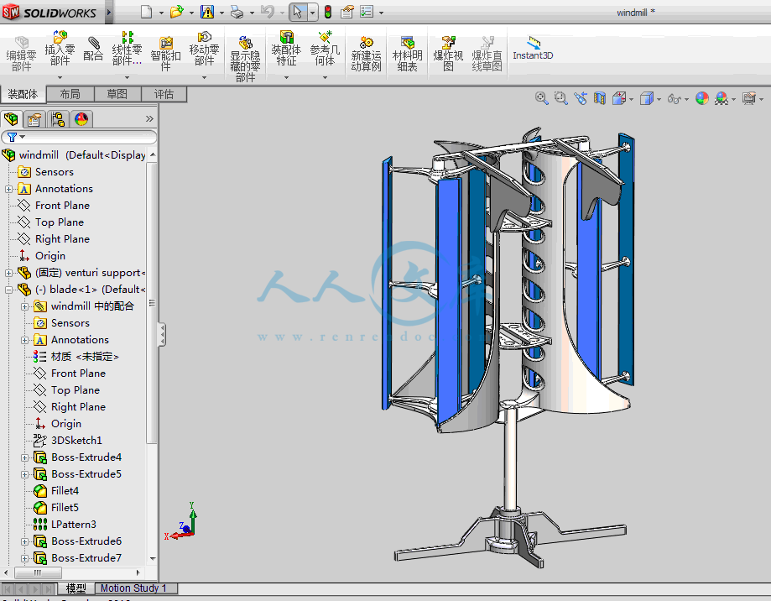771x601 pixels.
Task: Click the View Settings monitor icon
Action: pos(749,98)
